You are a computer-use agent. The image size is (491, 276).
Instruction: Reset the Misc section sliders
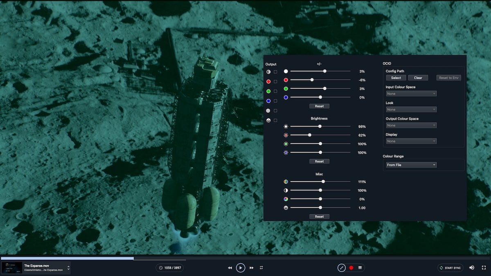point(319,216)
